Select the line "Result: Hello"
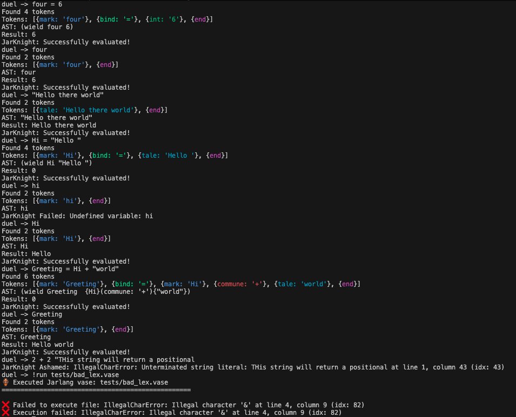The height and width of the screenshot is (417, 516). (x=26, y=254)
